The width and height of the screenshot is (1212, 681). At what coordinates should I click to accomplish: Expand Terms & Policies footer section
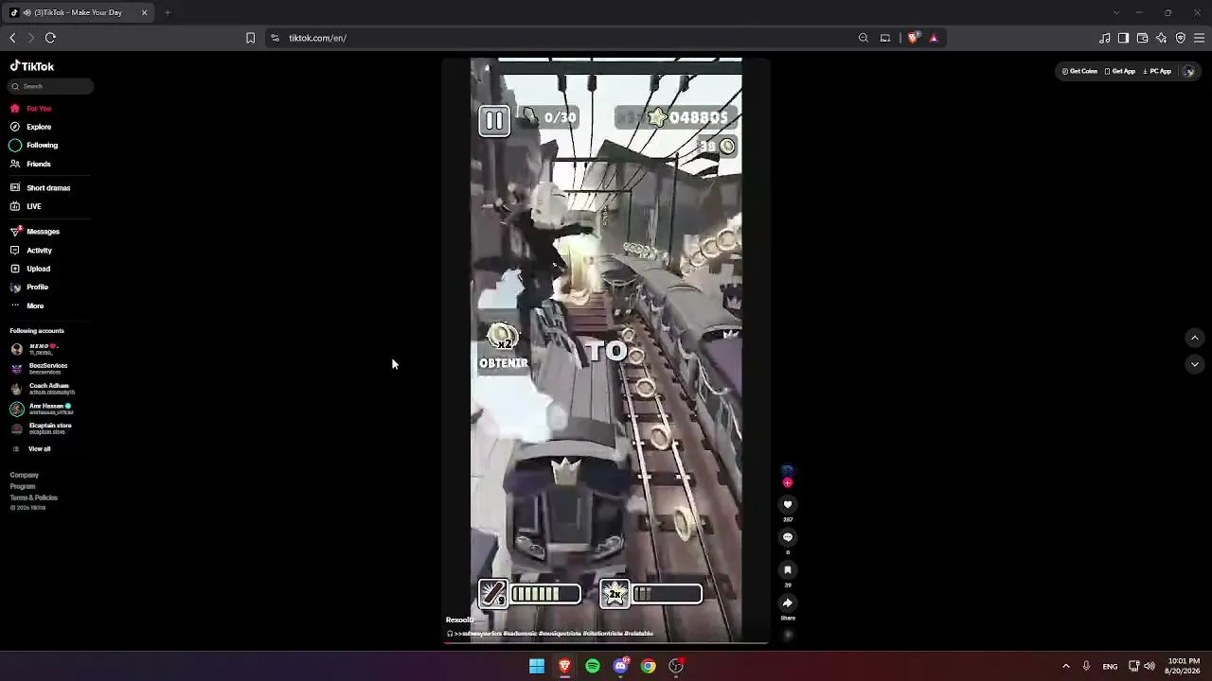(x=34, y=498)
